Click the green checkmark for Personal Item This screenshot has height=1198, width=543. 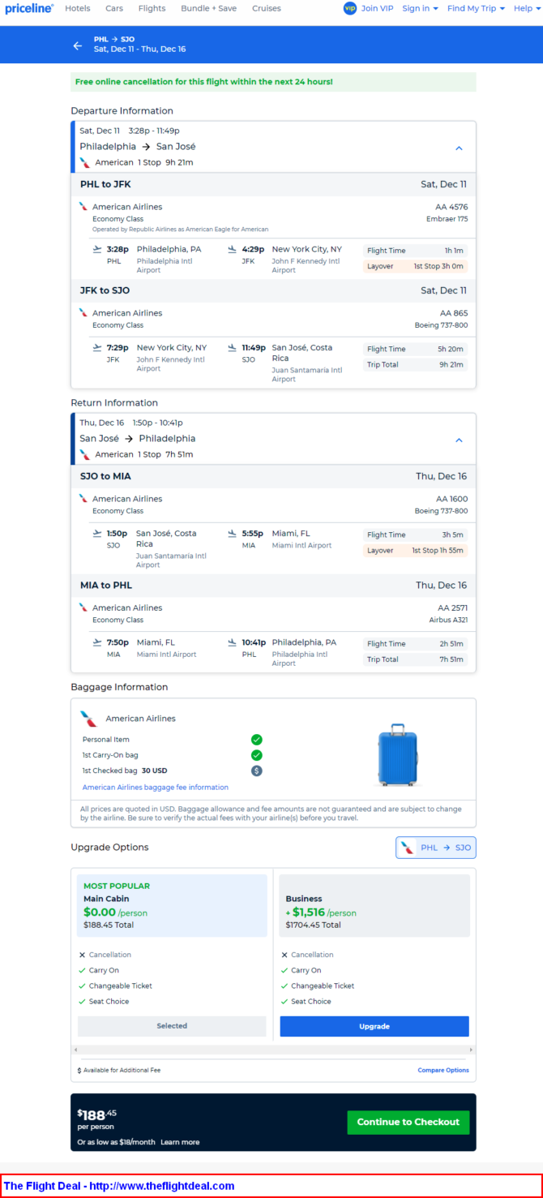click(x=256, y=740)
